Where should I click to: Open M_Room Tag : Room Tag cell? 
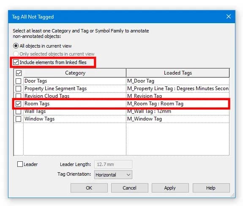coord(177,104)
